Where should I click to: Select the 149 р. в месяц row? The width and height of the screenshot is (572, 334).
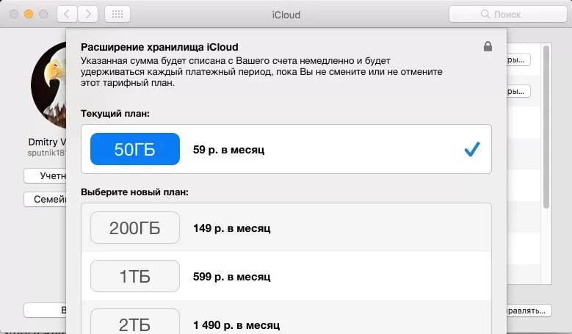click(286, 228)
